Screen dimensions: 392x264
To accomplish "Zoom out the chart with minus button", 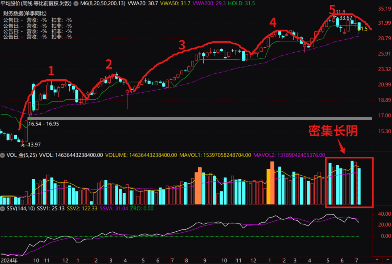I will coord(388,260).
